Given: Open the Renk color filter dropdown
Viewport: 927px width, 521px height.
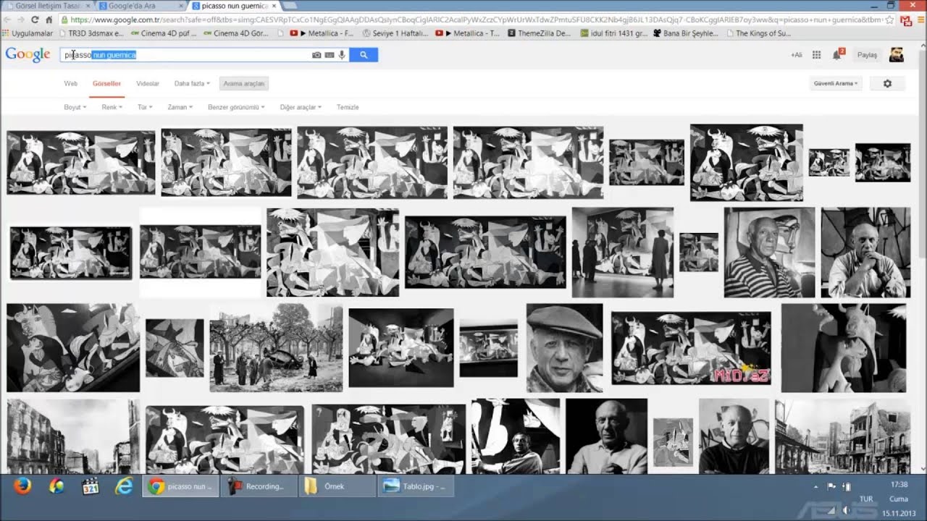Looking at the screenshot, I should click(x=112, y=107).
